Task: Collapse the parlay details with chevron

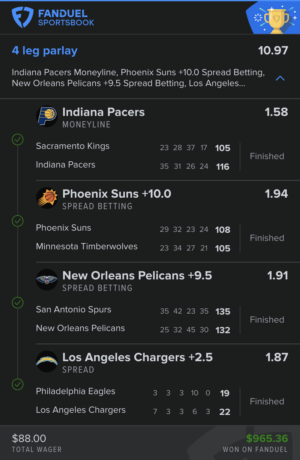Action: coord(280,78)
